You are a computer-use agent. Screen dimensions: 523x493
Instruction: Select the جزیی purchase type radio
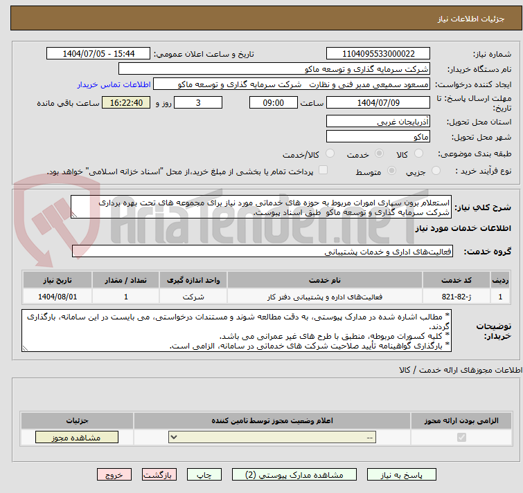point(436,171)
